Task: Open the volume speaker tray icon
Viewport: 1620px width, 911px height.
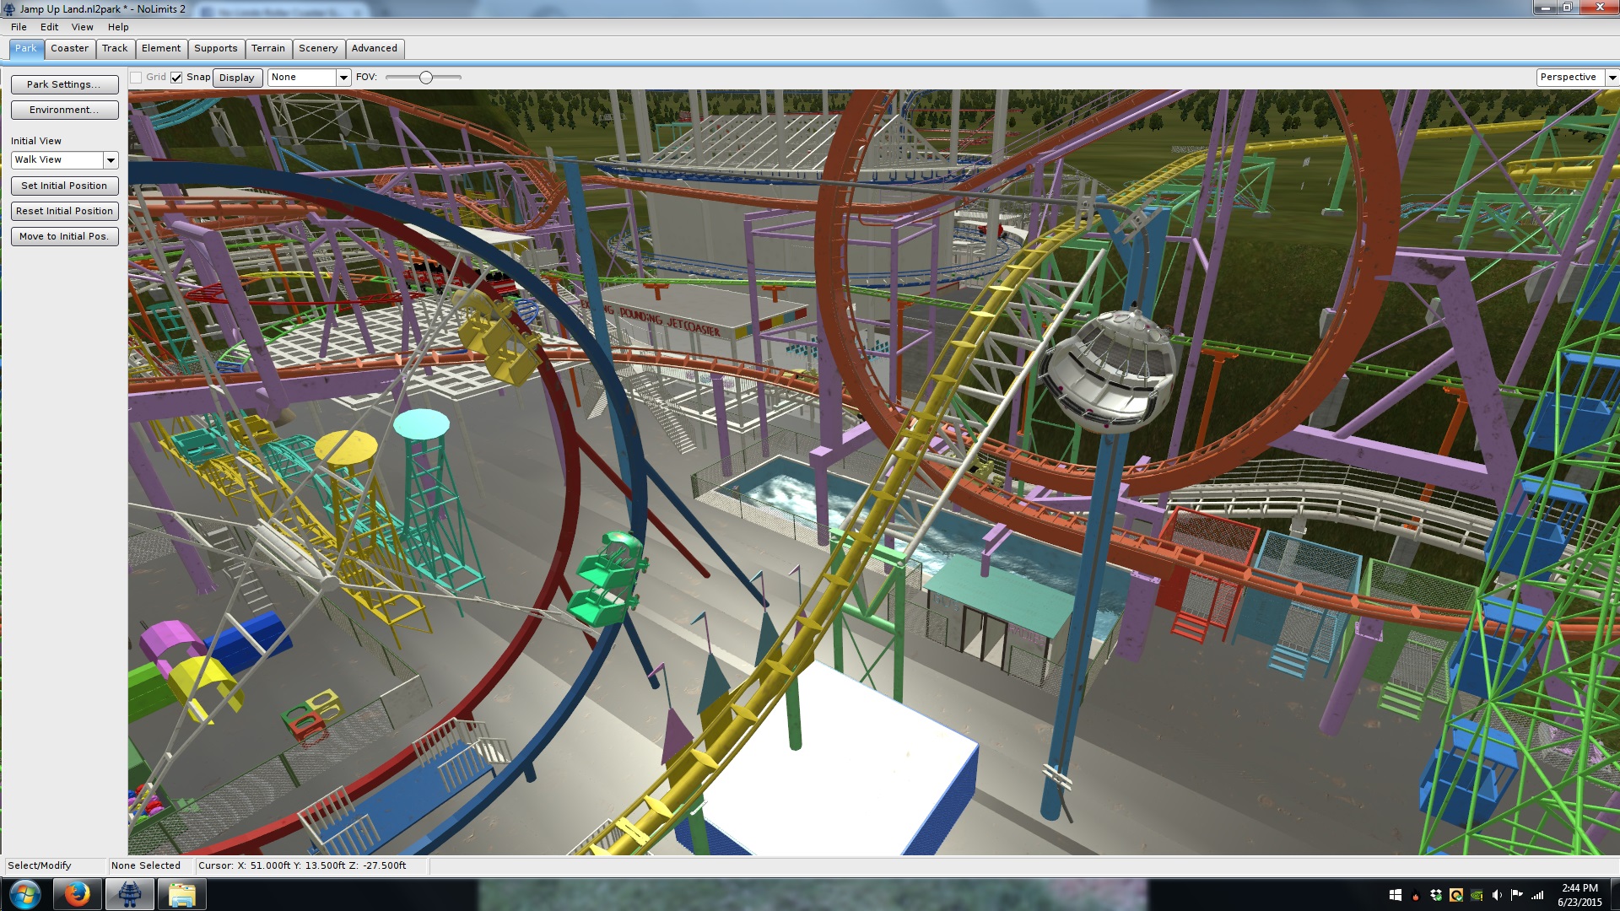Action: pos(1497,895)
